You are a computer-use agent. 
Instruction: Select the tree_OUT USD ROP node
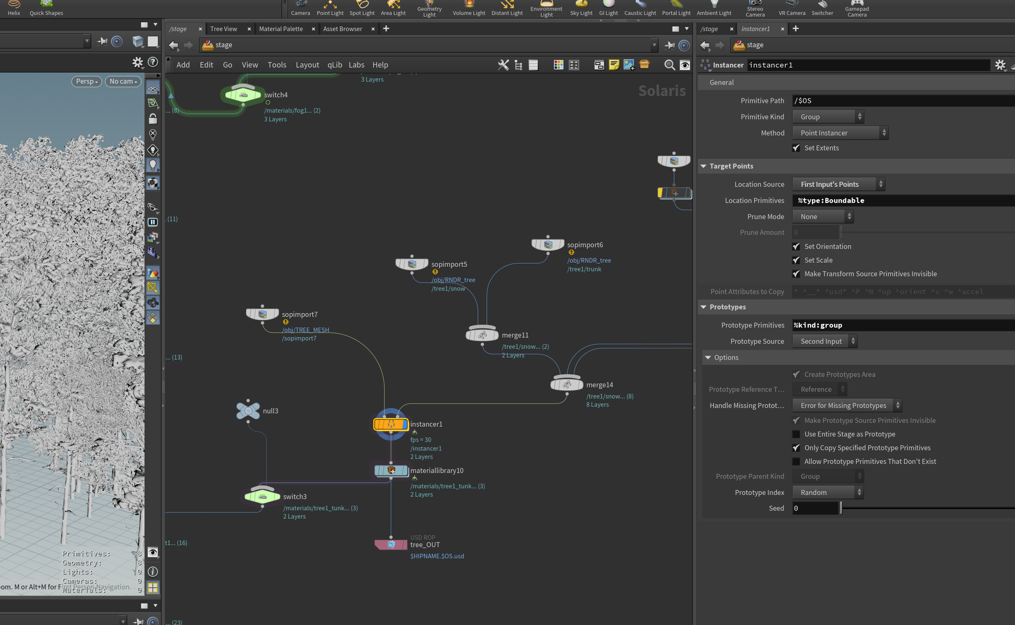[x=391, y=545]
